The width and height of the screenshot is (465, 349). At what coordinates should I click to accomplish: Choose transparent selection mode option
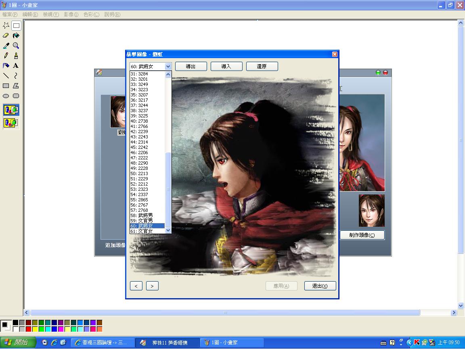11,123
